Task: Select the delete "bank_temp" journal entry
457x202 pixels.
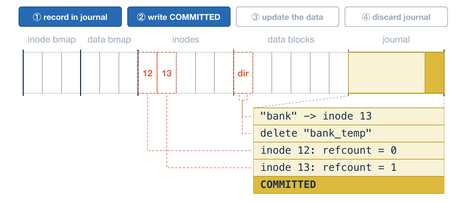Action: coord(349,134)
